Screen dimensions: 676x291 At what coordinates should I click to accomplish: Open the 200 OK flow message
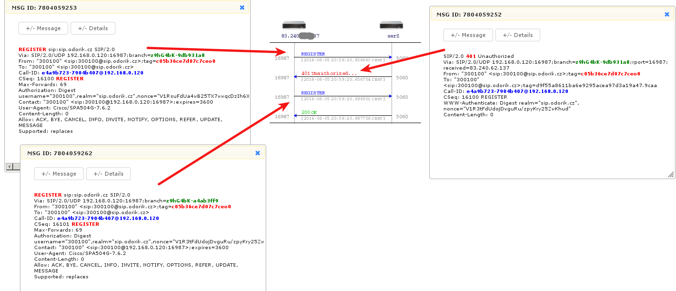309,112
